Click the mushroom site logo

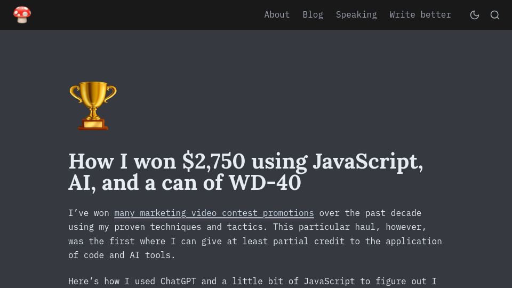[22, 15]
